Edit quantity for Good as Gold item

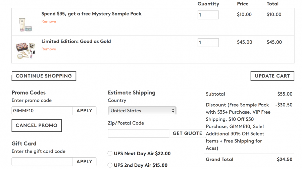point(208,43)
